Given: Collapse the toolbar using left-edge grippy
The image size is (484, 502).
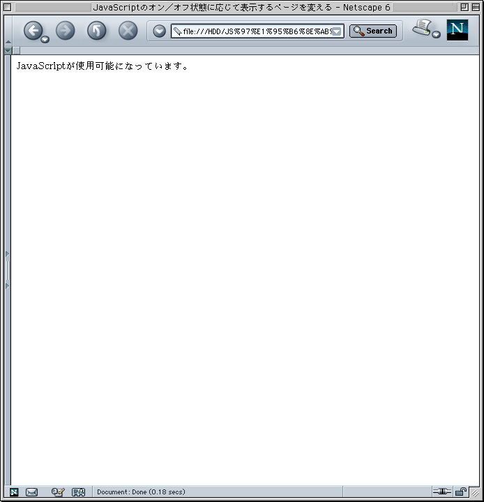Looking at the screenshot, I should [8, 31].
